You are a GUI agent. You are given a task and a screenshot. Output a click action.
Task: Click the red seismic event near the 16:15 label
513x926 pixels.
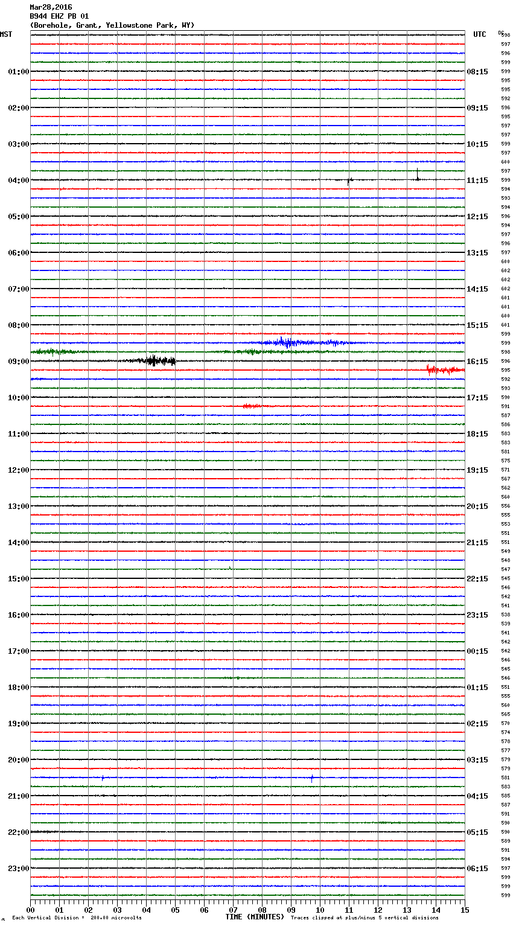click(445, 369)
